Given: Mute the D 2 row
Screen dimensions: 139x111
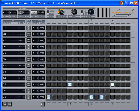Looking at the screenshot, I should 29,83.
